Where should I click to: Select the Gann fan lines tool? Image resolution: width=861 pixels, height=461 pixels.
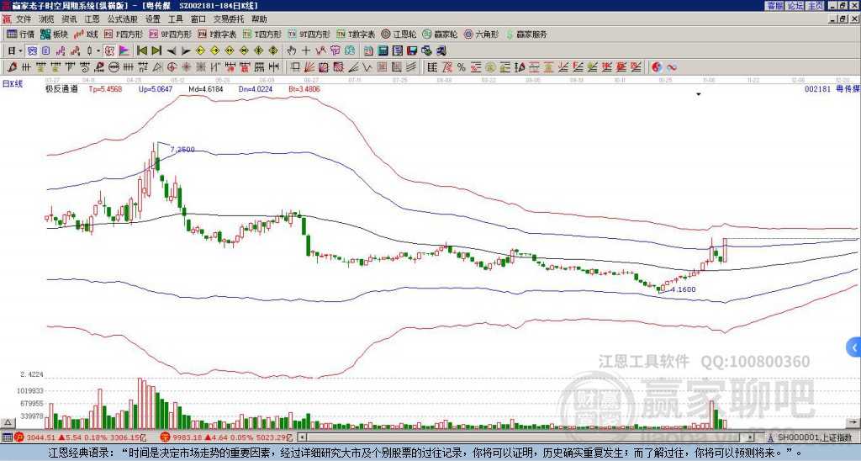[309, 67]
